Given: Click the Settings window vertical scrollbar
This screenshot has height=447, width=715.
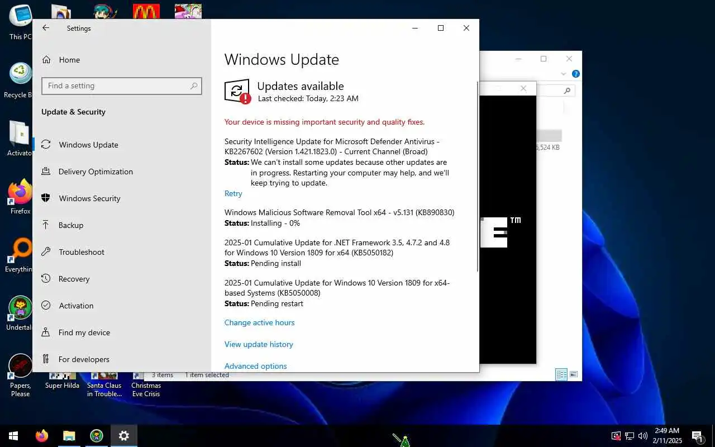Looking at the screenshot, I should 477,176.
